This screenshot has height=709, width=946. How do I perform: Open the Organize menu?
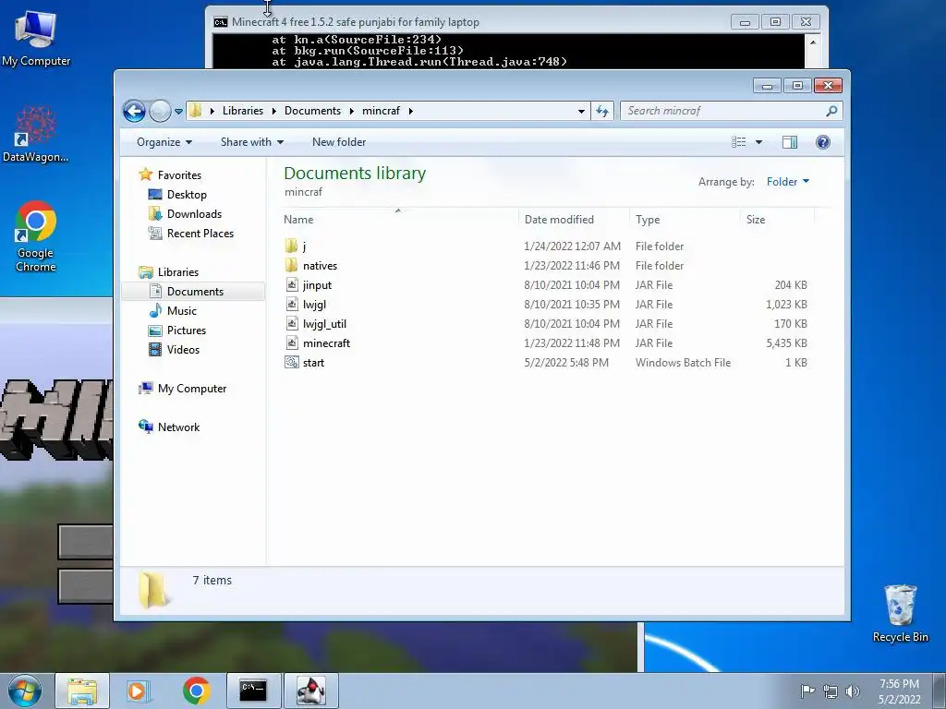coord(164,142)
